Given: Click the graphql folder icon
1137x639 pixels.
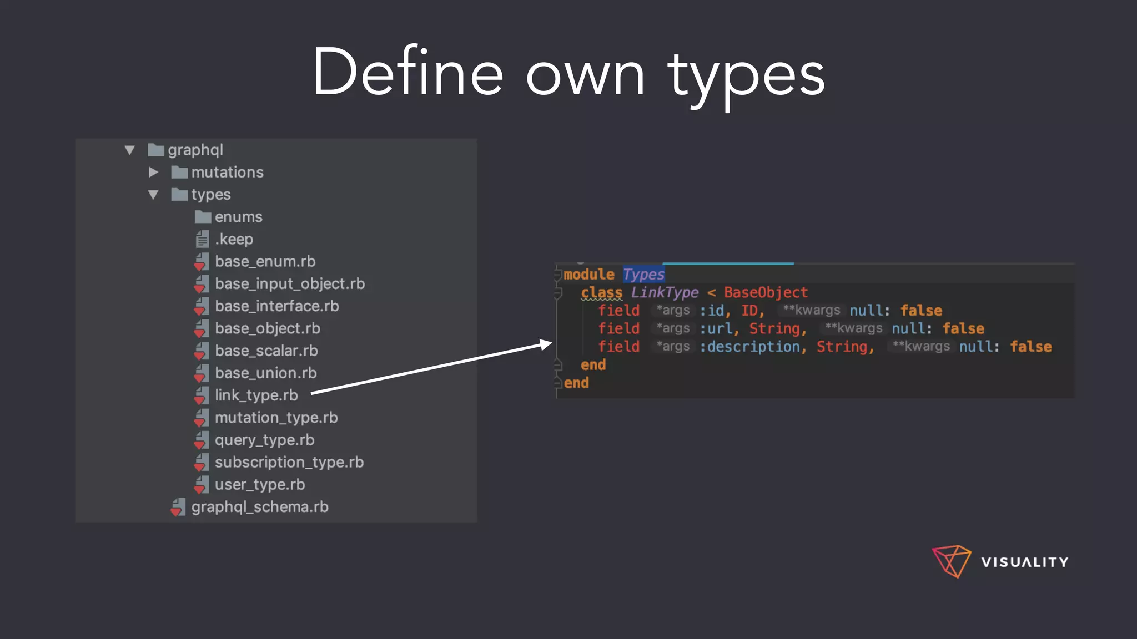Looking at the screenshot, I should (x=156, y=150).
